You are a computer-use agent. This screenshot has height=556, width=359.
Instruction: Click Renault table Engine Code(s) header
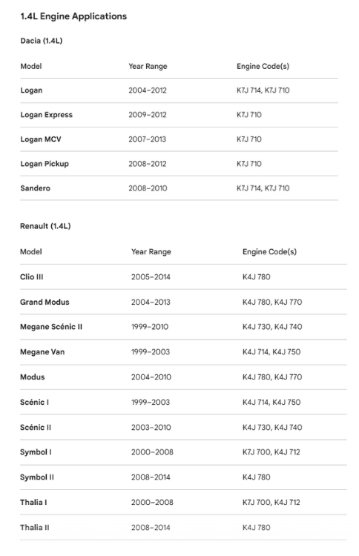[269, 252]
